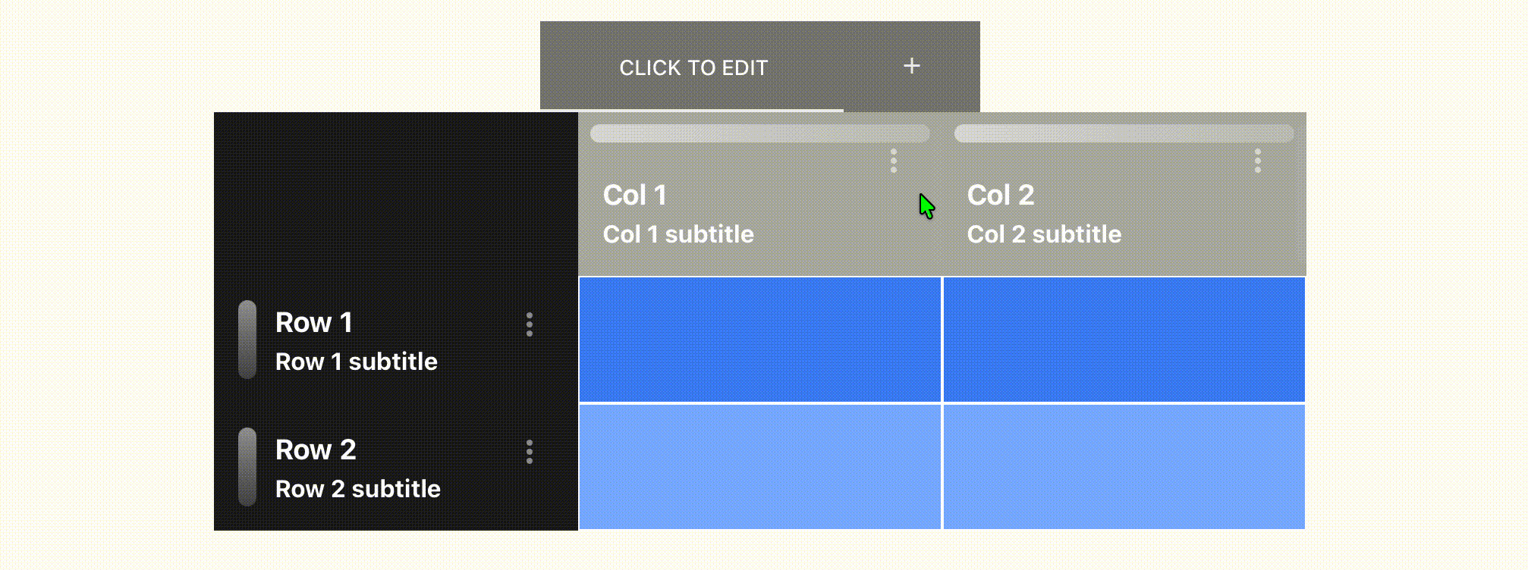Screen dimensions: 1528x570
Task: Grab the Row 1 vertical drag handle
Action: [247, 339]
